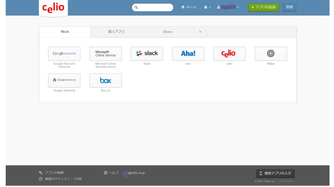334x187 pixels.
Task: Launch Google Accounts Personal app
Action: coord(64,54)
